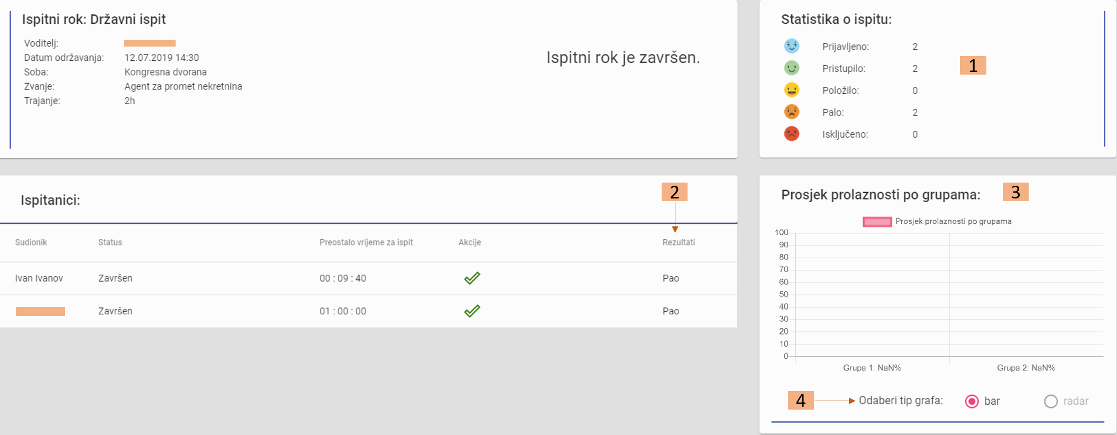Image resolution: width=1117 pixels, height=435 pixels.
Task: Toggle the pink chart legend swatch
Action: pyautogui.click(x=877, y=222)
